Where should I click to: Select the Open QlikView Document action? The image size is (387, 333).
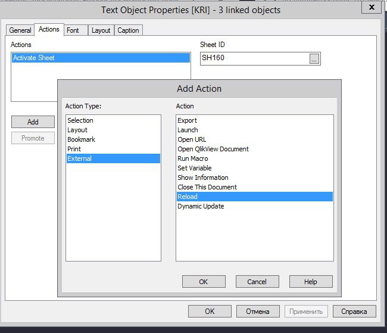coord(255,149)
